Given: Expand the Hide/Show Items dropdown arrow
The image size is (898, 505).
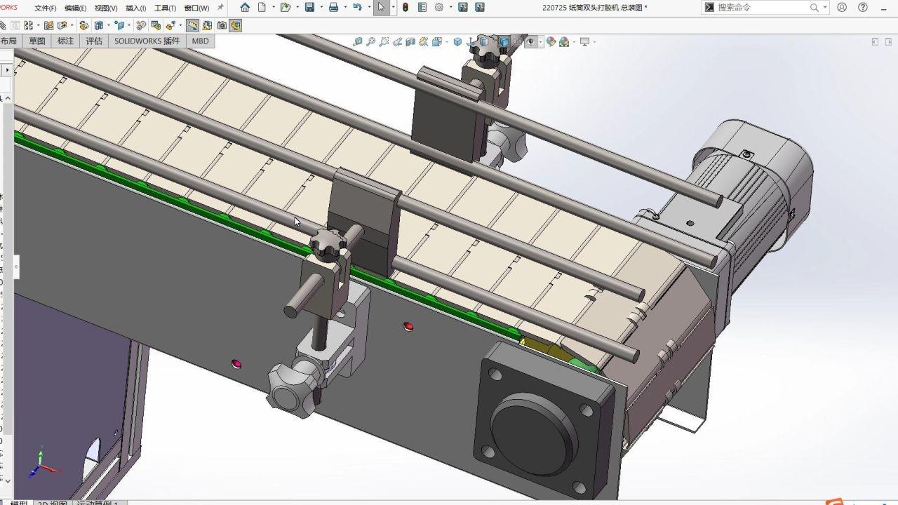Looking at the screenshot, I should 541,41.
